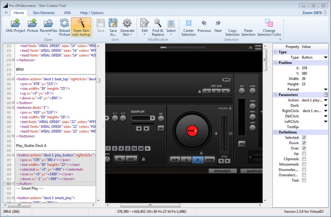Enable the Clipmask checkbox
Image resolution: width=331 pixels, height=217 pixels.
[304, 159]
